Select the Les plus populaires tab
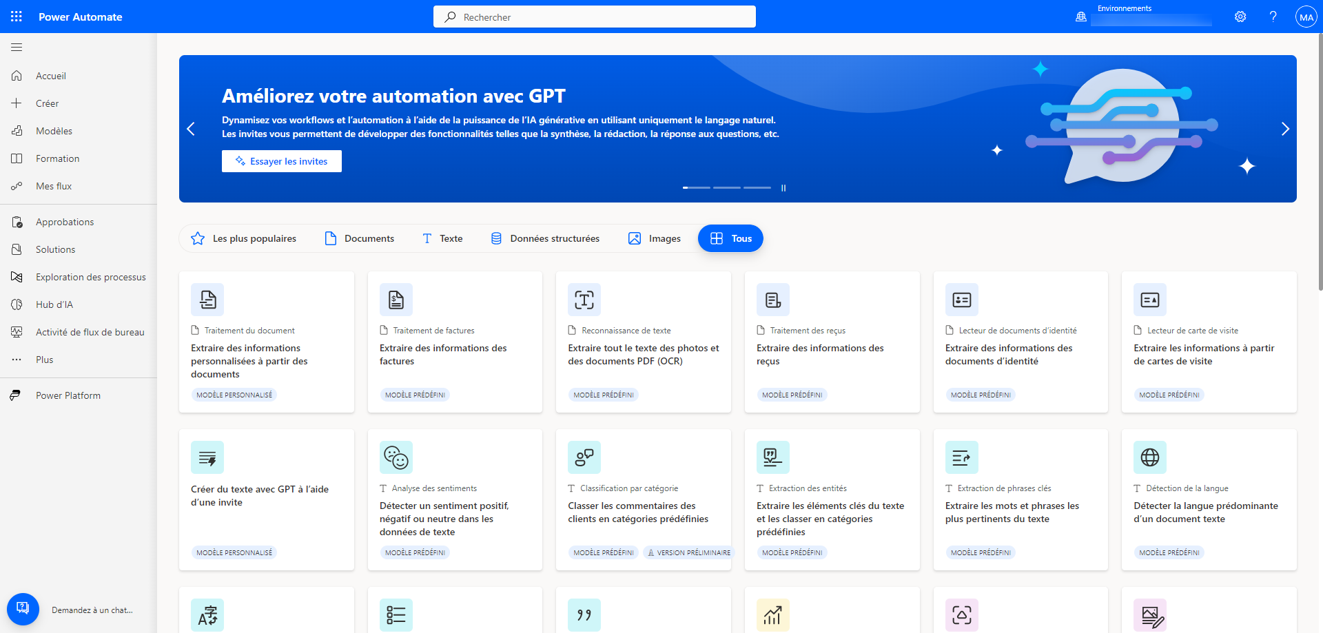The image size is (1323, 633). (x=243, y=238)
